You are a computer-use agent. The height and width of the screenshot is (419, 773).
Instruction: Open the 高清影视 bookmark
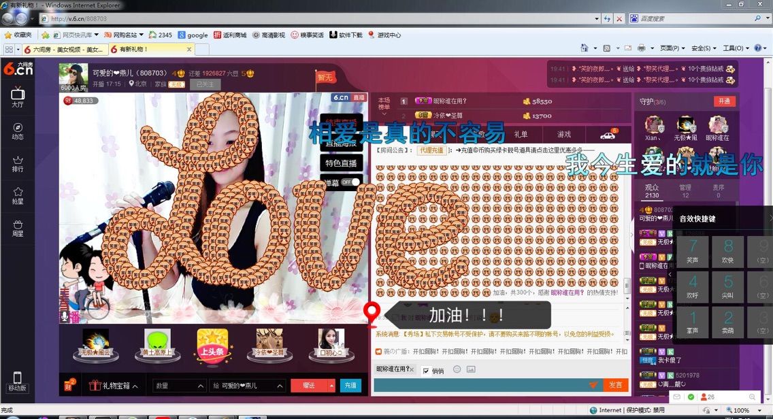pos(269,35)
